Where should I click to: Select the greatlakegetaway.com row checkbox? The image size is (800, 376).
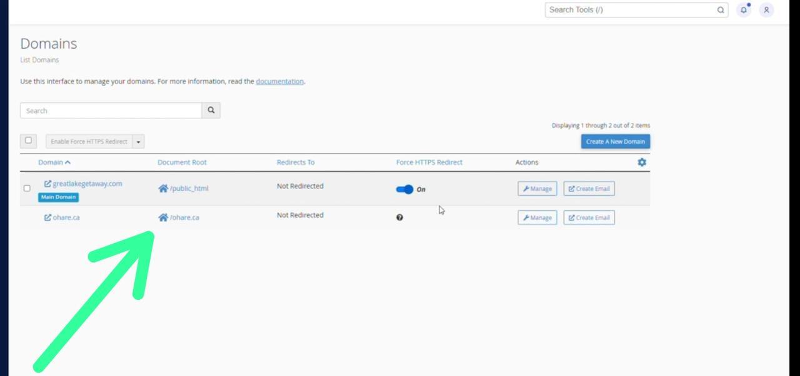(27, 188)
